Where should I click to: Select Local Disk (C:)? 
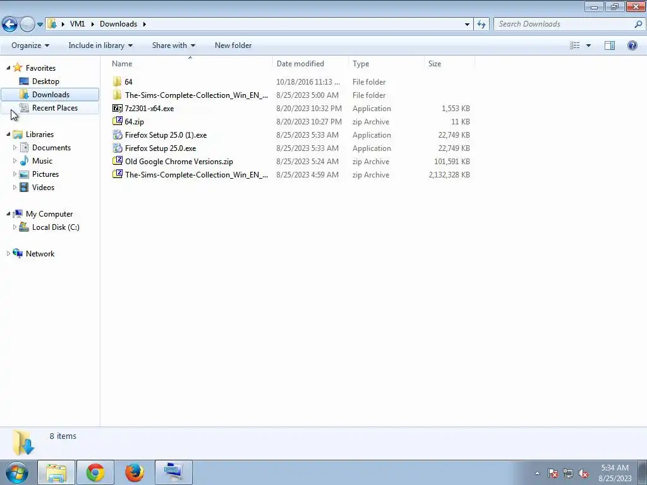(56, 227)
